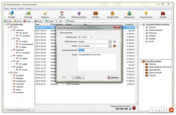Collapse the 2011 year node in the date tree
The height and width of the screenshot is (115, 176).
tap(8, 27)
